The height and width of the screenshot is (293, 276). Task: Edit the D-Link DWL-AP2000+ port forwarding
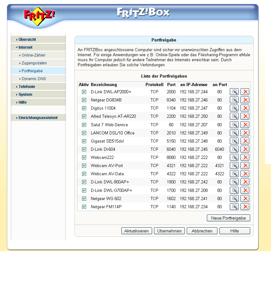(234, 92)
